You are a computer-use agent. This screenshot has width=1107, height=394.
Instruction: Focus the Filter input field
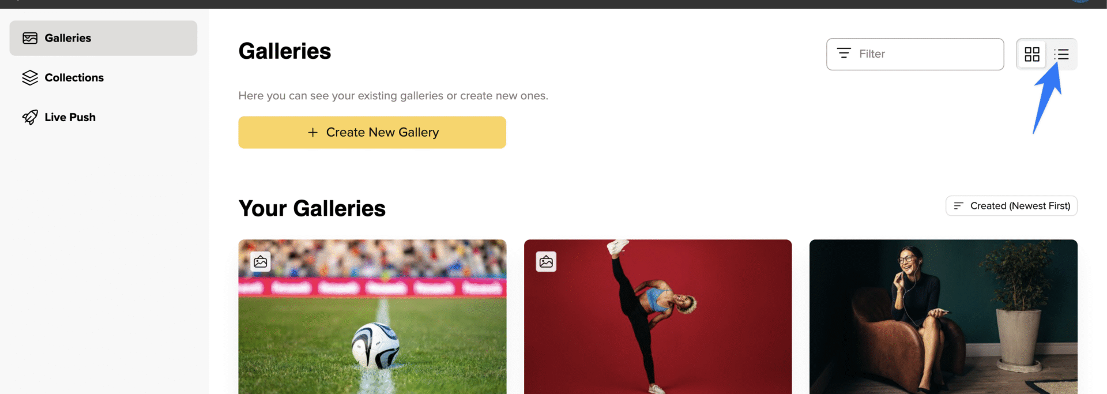pos(915,54)
